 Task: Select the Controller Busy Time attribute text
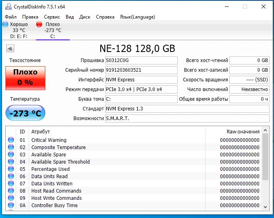54,205
